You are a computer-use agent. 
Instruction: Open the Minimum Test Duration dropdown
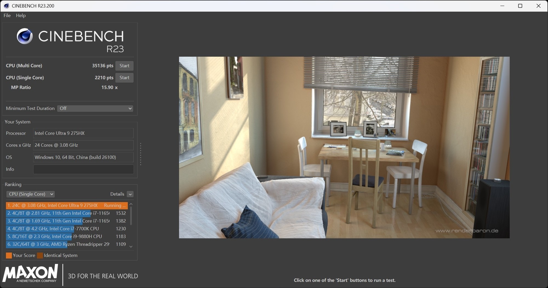pos(95,109)
